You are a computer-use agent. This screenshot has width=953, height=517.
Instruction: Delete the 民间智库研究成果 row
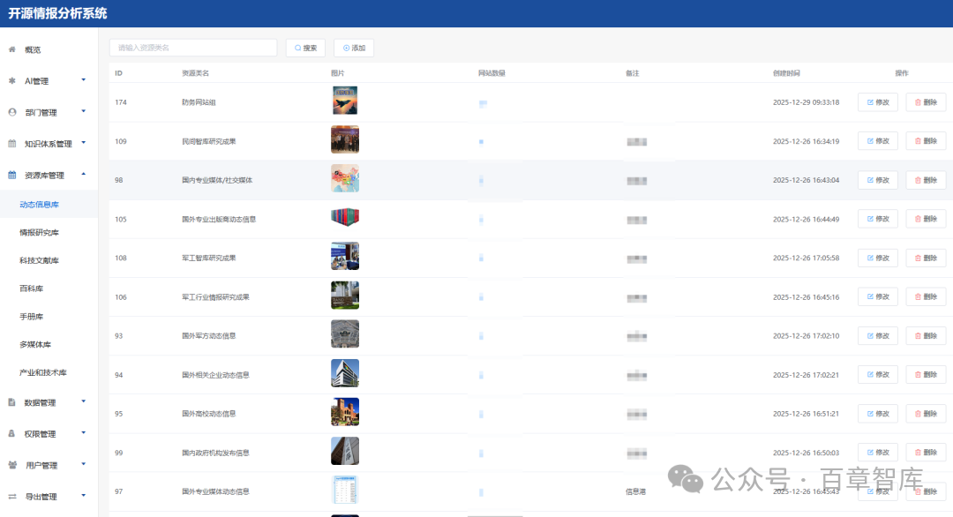tap(926, 141)
